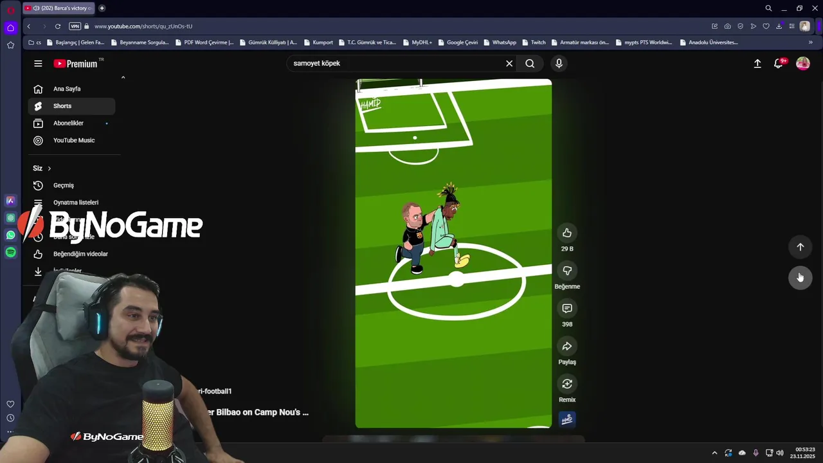Open the Short's sound channel thumbnail
The image size is (823, 463).
tap(567, 419)
